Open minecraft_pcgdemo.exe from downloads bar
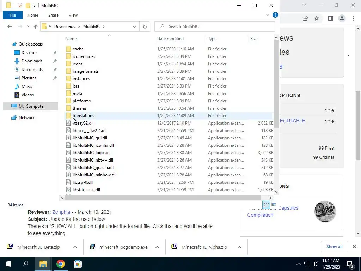Image resolution: width=361 pixels, height=271 pixels. tap(123, 247)
